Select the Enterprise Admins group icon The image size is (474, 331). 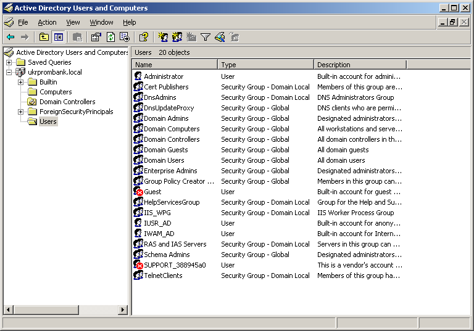tap(138, 171)
